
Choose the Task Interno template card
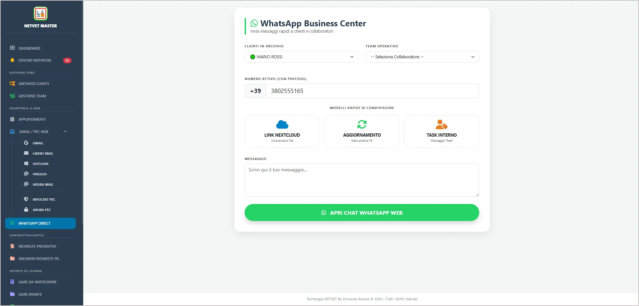[x=442, y=131]
